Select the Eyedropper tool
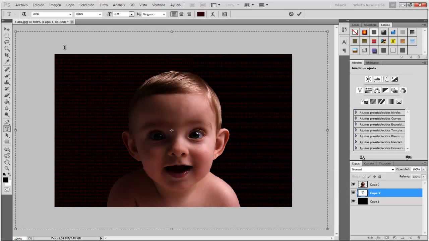Image resolution: width=429 pixels, height=241 pixels. 7,62
